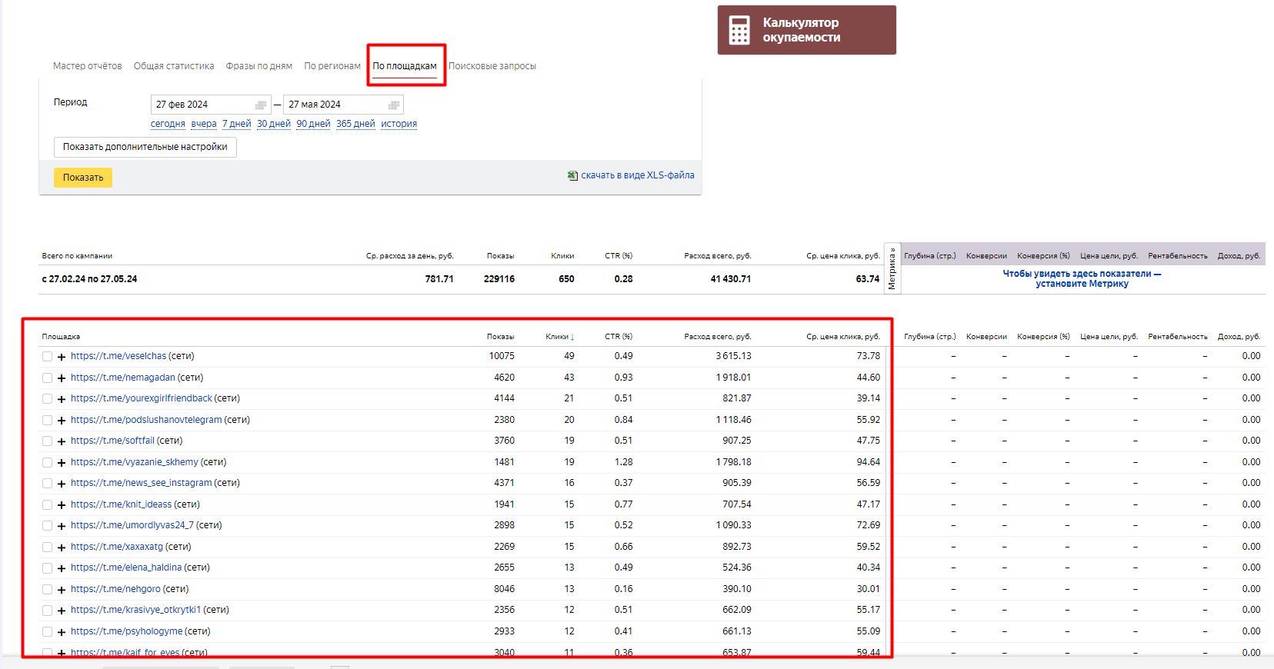The height and width of the screenshot is (669, 1274).
Task: Sort sites by Ср. цена клика header
Action: pyautogui.click(x=843, y=337)
